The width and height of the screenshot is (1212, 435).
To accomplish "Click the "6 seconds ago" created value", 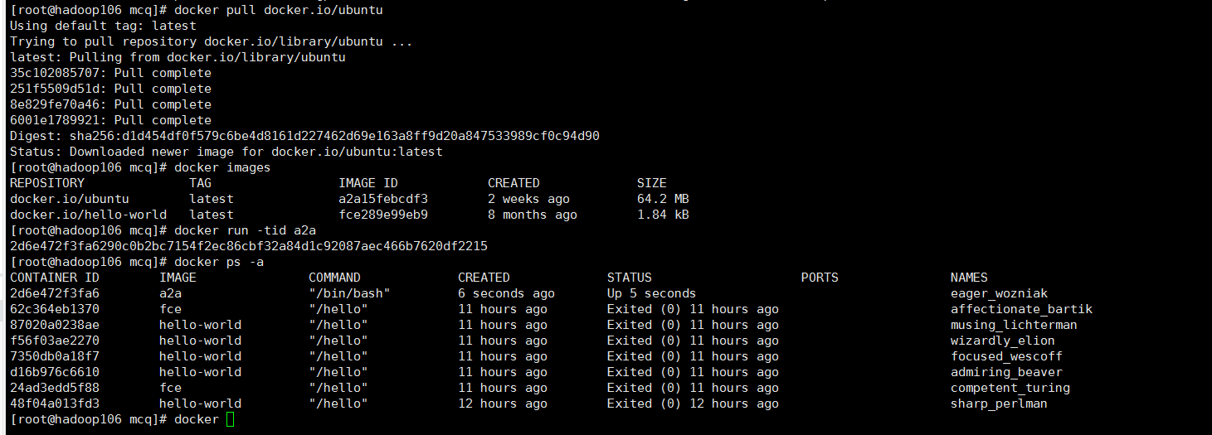I will (506, 293).
